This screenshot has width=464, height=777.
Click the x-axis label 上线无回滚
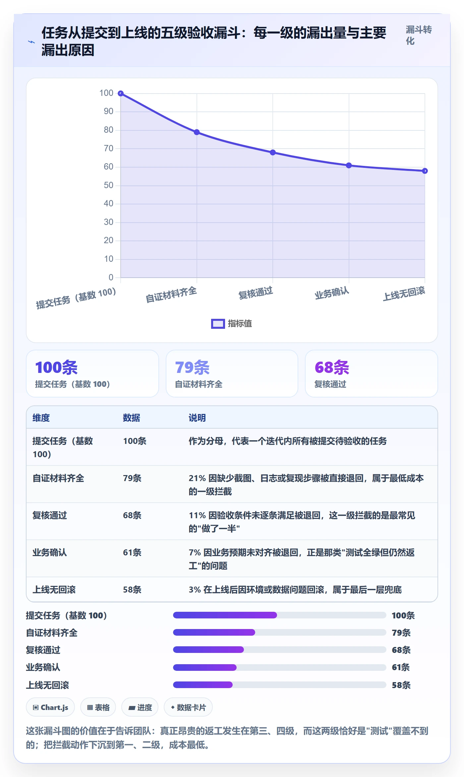(x=404, y=294)
